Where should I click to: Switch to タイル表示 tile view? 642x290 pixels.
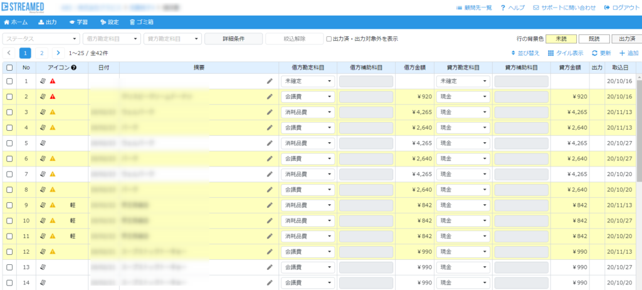[566, 53]
